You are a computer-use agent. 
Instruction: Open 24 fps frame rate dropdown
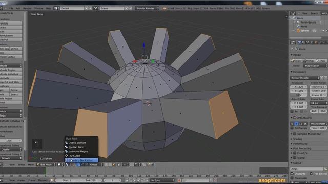point(318,103)
